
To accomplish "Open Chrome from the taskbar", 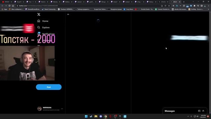I will point(105,116).
